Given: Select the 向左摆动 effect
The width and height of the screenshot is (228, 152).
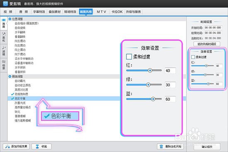Looking at the screenshot, I should click(x=20, y=41).
